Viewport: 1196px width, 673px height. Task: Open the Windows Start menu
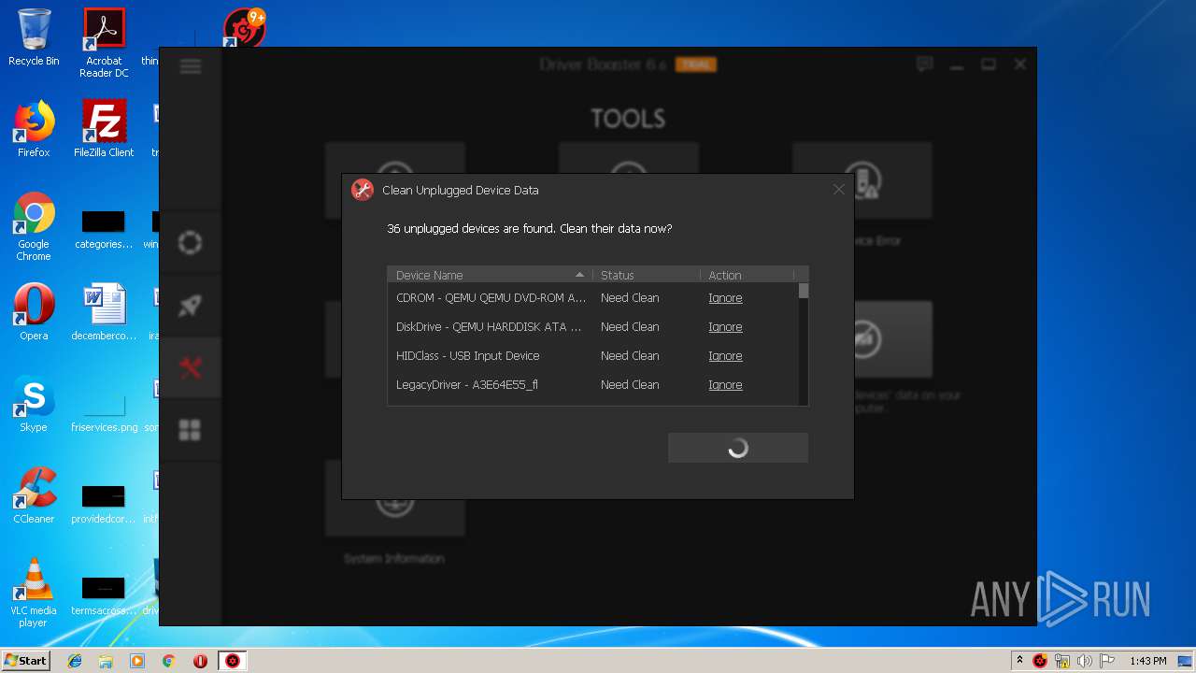point(25,660)
